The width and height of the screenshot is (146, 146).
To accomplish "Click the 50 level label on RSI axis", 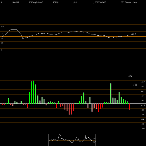I will coord(2,38).
